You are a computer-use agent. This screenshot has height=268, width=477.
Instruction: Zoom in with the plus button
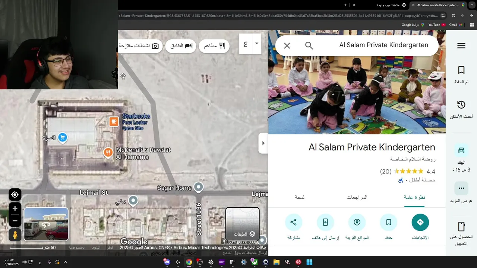(15, 209)
